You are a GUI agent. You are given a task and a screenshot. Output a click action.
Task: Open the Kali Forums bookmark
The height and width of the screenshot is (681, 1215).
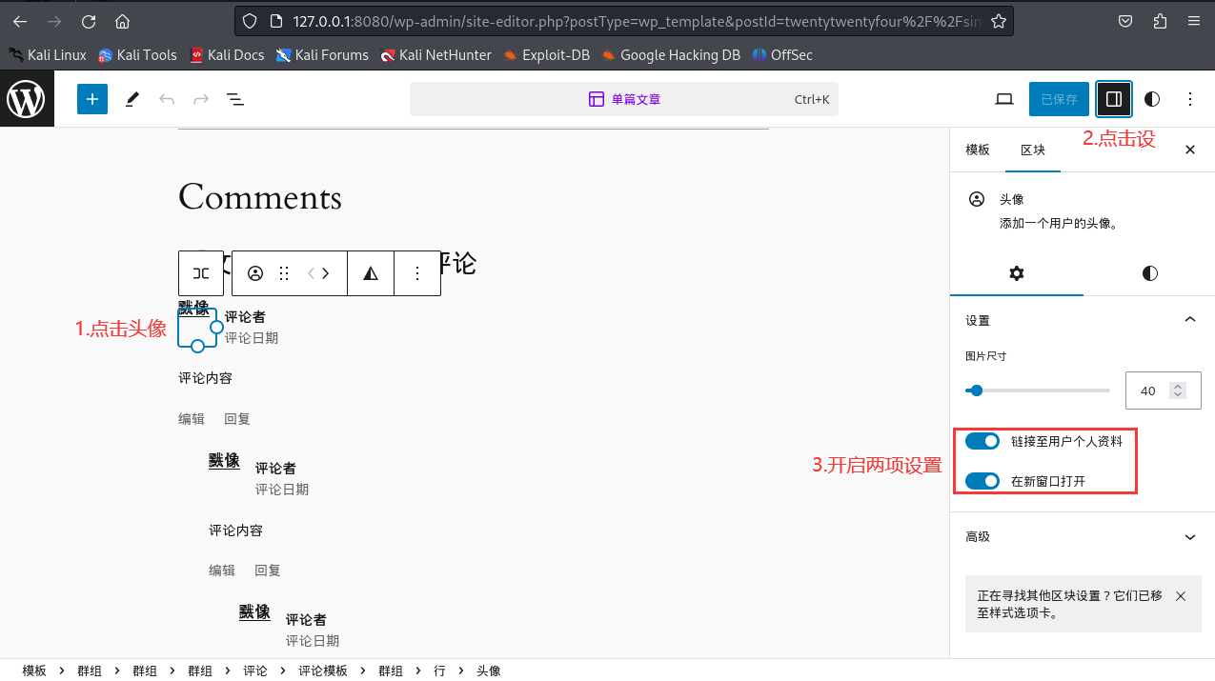322,55
